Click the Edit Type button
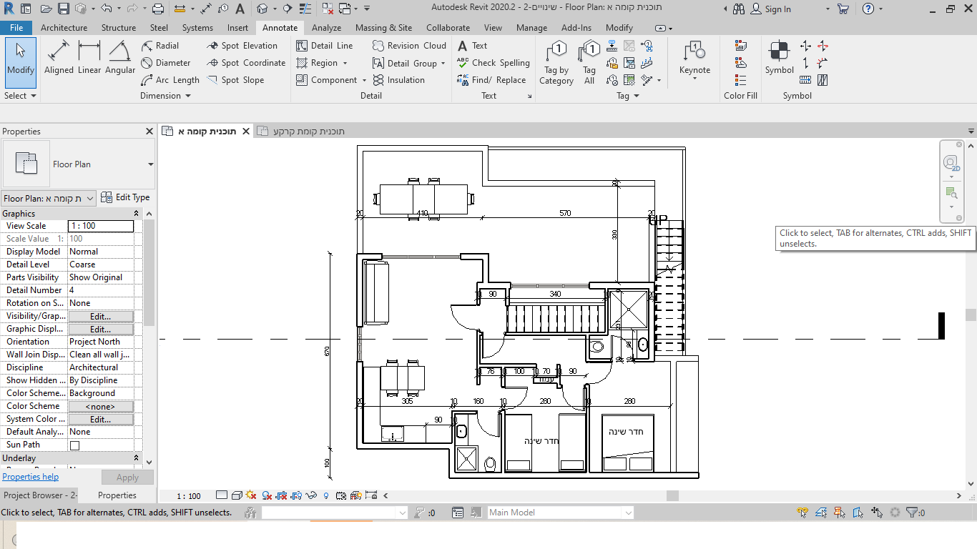977x549 pixels. point(126,197)
